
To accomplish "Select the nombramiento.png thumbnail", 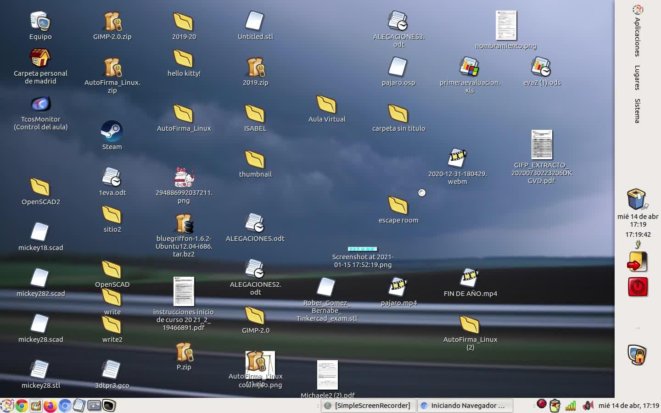I will [506, 26].
